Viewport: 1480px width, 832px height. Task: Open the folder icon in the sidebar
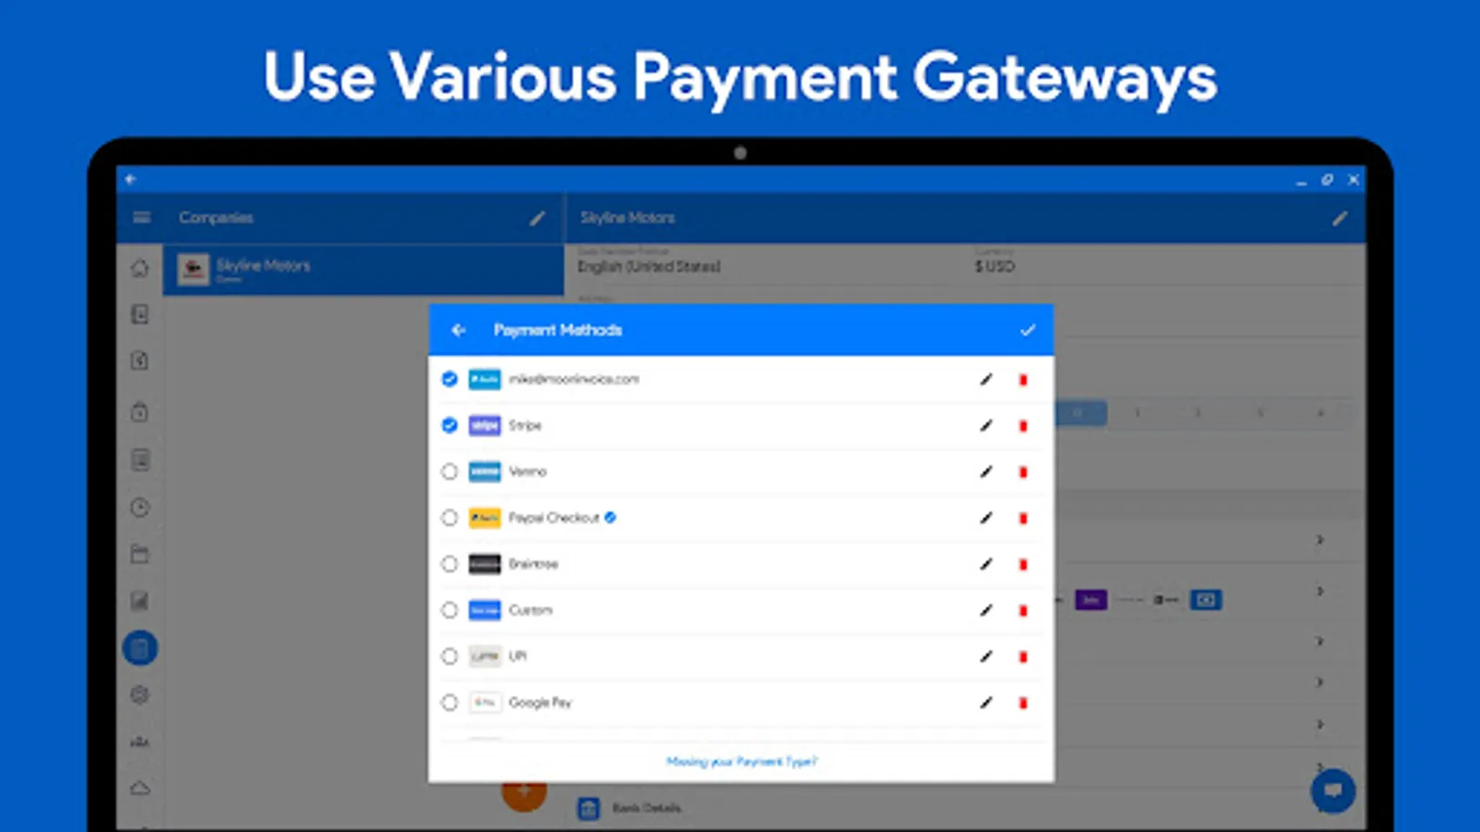click(140, 555)
